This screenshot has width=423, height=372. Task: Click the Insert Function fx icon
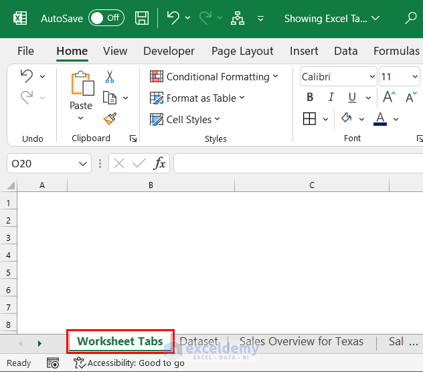[159, 163]
